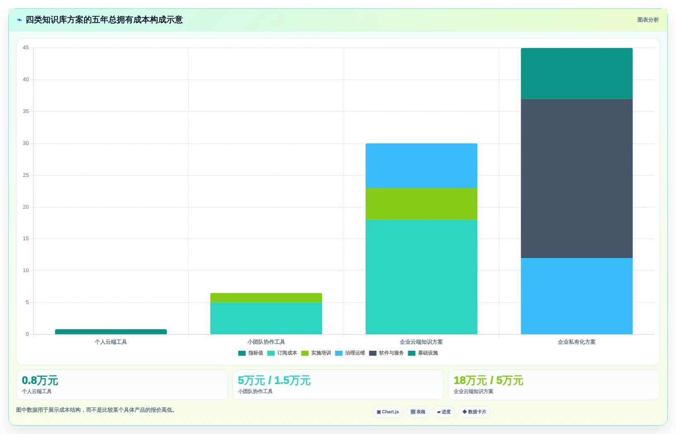Click 企业云端知识方案 caption in the third stat card
Viewport: 676px width, 434px height.
[473, 391]
